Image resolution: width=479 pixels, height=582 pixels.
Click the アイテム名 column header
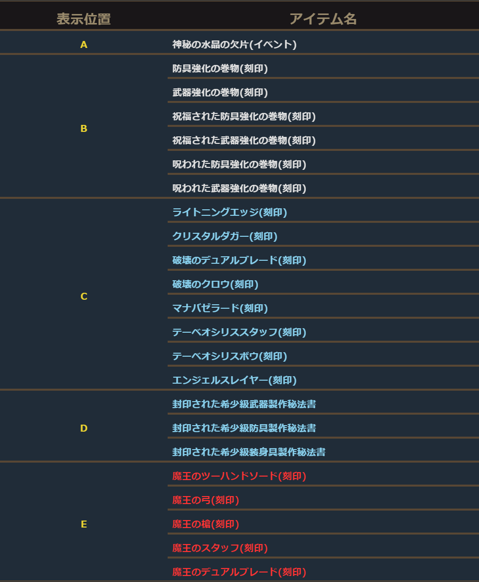323,19
